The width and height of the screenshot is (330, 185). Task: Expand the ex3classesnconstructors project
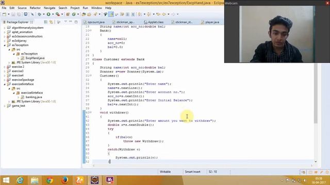coord(5,36)
